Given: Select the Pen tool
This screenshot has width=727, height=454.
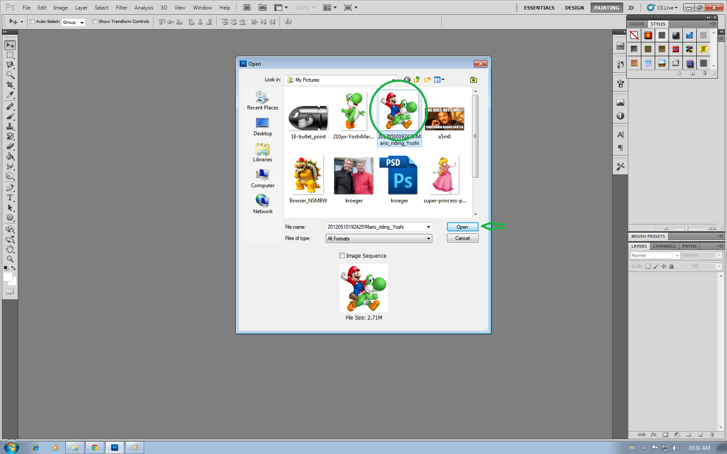Looking at the screenshot, I should coord(10,188).
